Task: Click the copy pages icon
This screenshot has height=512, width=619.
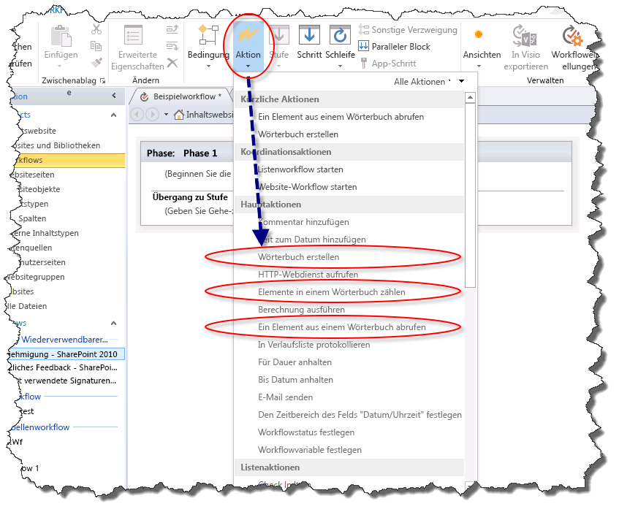Action: pyautogui.click(x=96, y=46)
